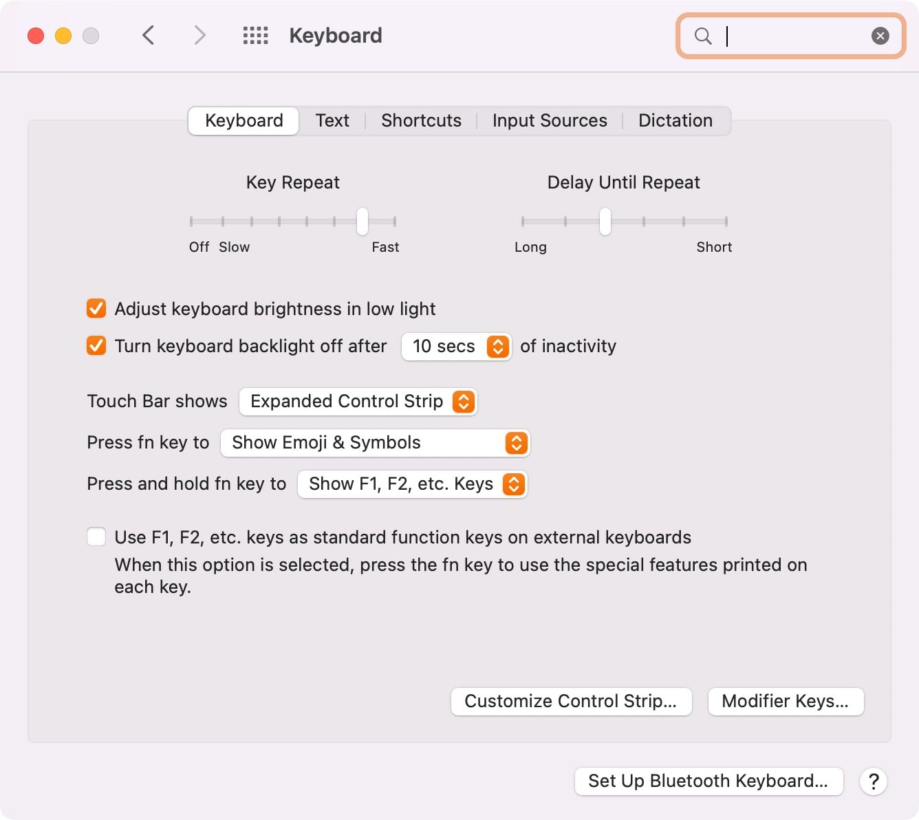Enable F1, F2 keys as standard function keys
This screenshot has width=919, height=820.
click(96, 537)
